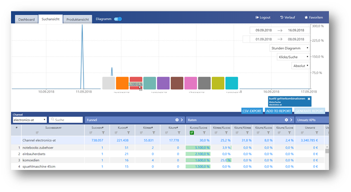Click the Logout link
This screenshot has width=351, height=192.
pyautogui.click(x=263, y=17)
